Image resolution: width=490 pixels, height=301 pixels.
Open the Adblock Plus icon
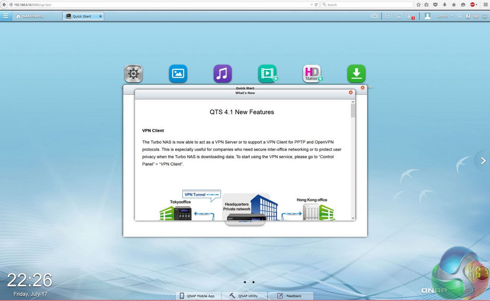[x=472, y=5]
